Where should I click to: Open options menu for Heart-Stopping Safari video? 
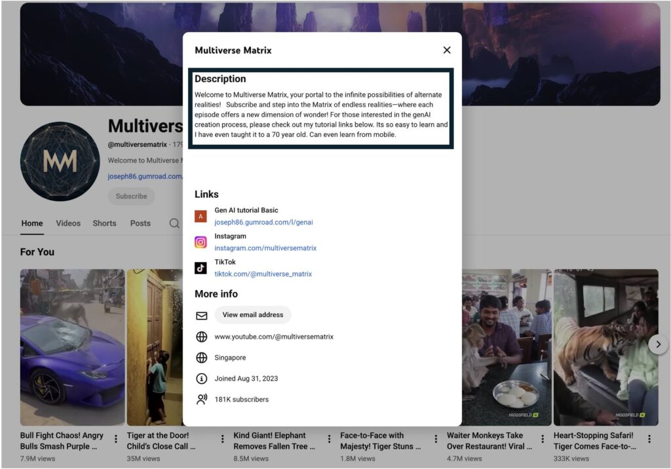pyautogui.click(x=649, y=439)
